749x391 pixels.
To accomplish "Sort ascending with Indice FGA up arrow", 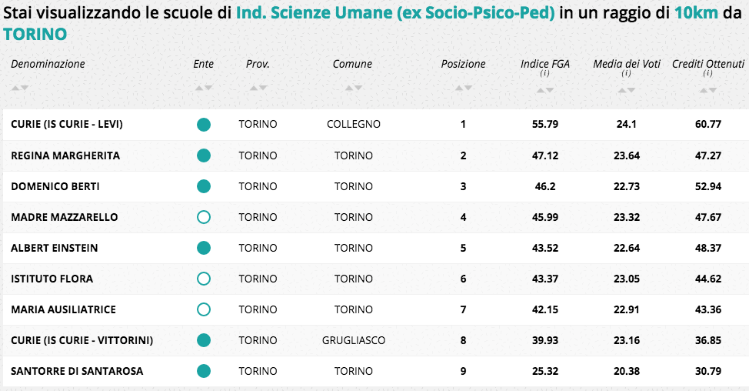I will [x=541, y=90].
